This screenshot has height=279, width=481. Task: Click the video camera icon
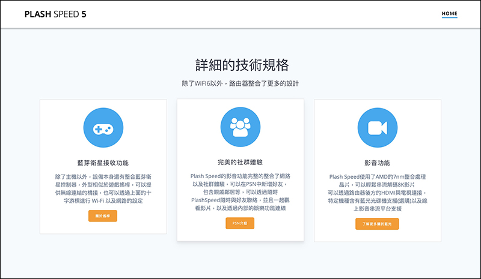pos(378,128)
